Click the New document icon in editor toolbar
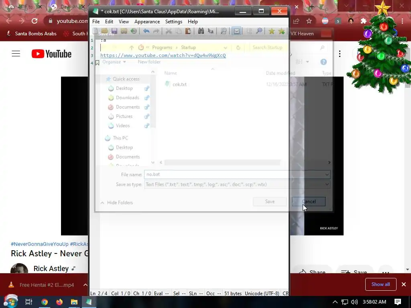Image resolution: width=411 pixels, height=308 pixels. pos(95,31)
